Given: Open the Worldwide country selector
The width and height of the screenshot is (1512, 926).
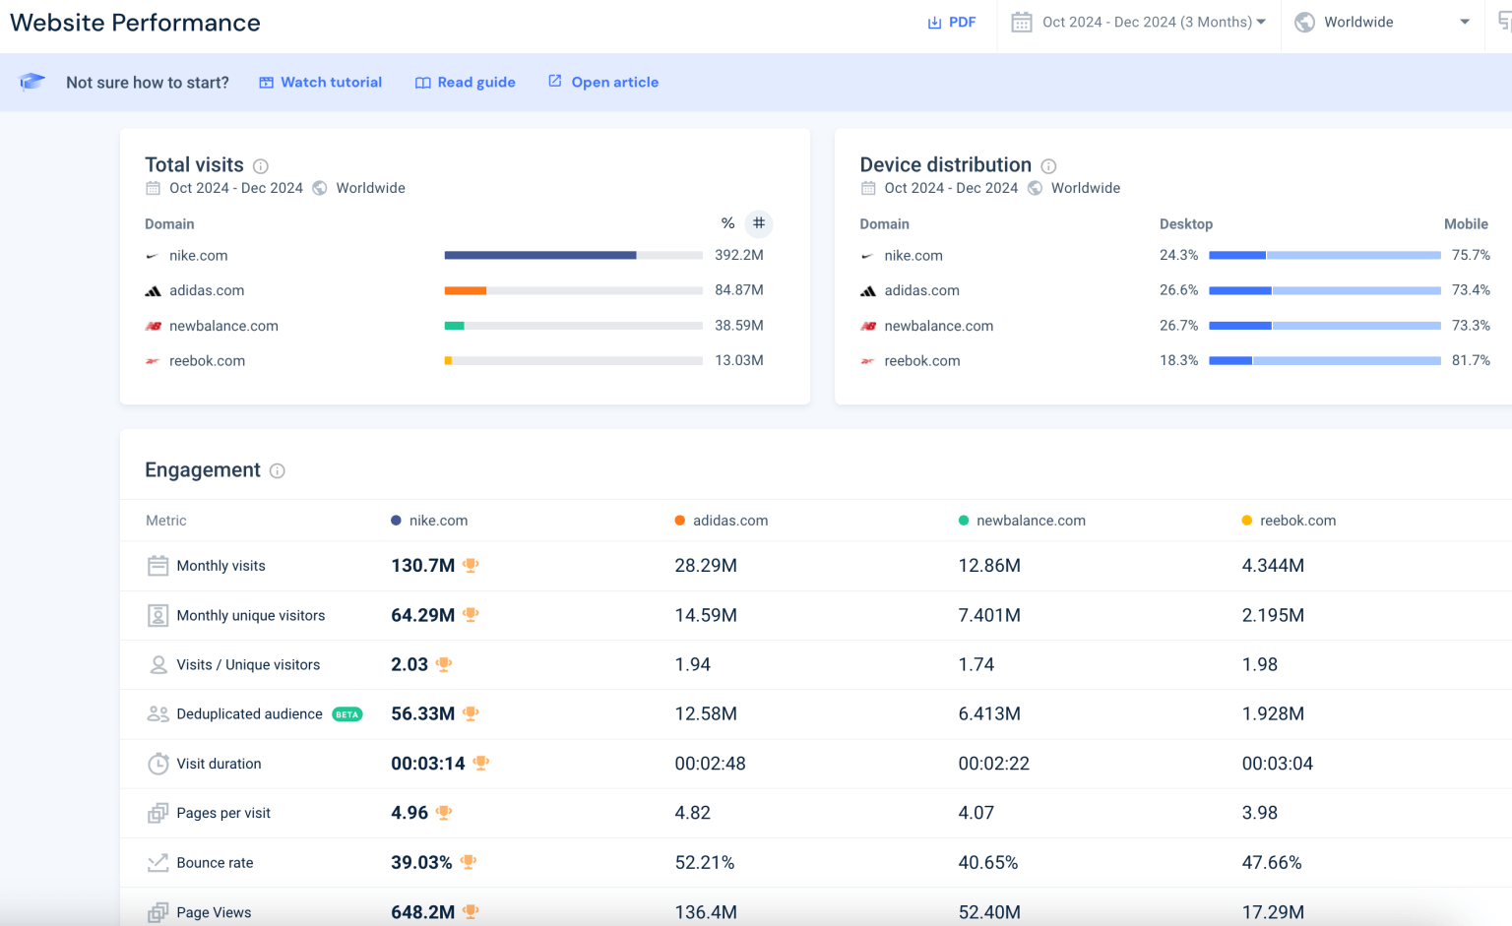Looking at the screenshot, I should click(1381, 21).
